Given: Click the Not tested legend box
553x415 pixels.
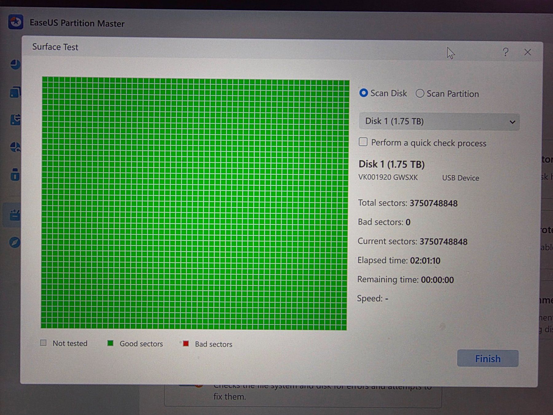Looking at the screenshot, I should (x=43, y=343).
